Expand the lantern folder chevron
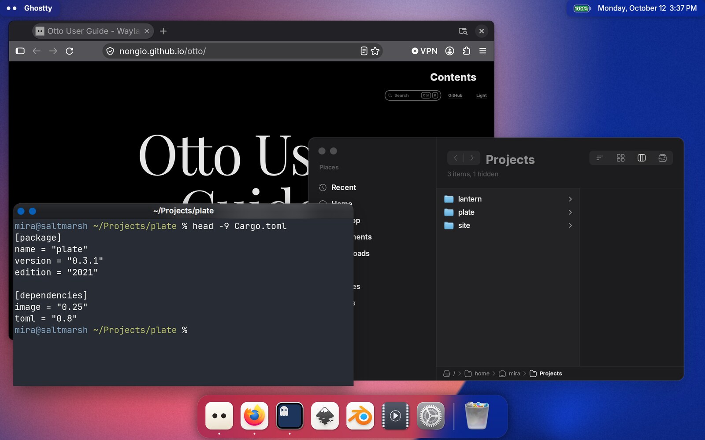705x440 pixels. [x=570, y=199]
